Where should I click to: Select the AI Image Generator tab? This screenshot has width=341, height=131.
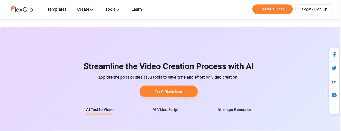tap(234, 109)
